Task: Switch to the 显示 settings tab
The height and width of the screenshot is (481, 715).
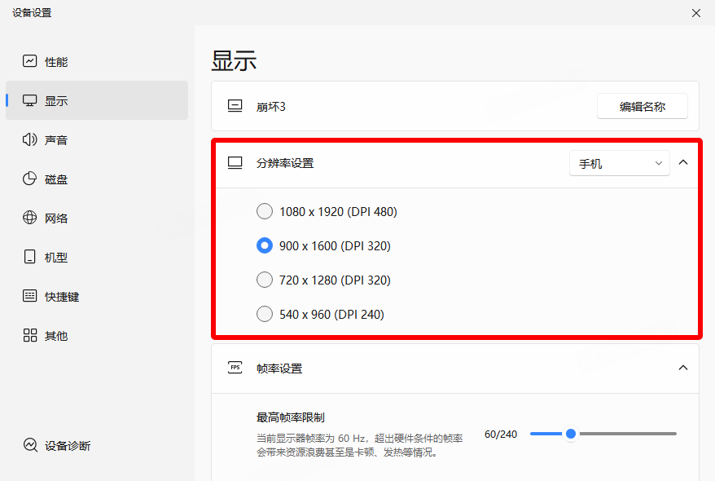Action: [56, 101]
